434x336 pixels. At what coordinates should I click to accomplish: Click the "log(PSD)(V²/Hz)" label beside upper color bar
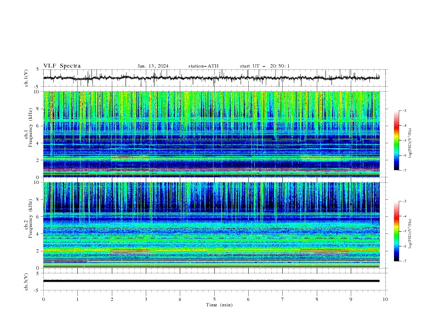tap(410, 143)
